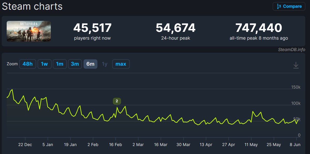Image resolution: width=310 pixels, height=154 pixels.
Task: Click the 100k y-axis label
Action: click(296, 103)
